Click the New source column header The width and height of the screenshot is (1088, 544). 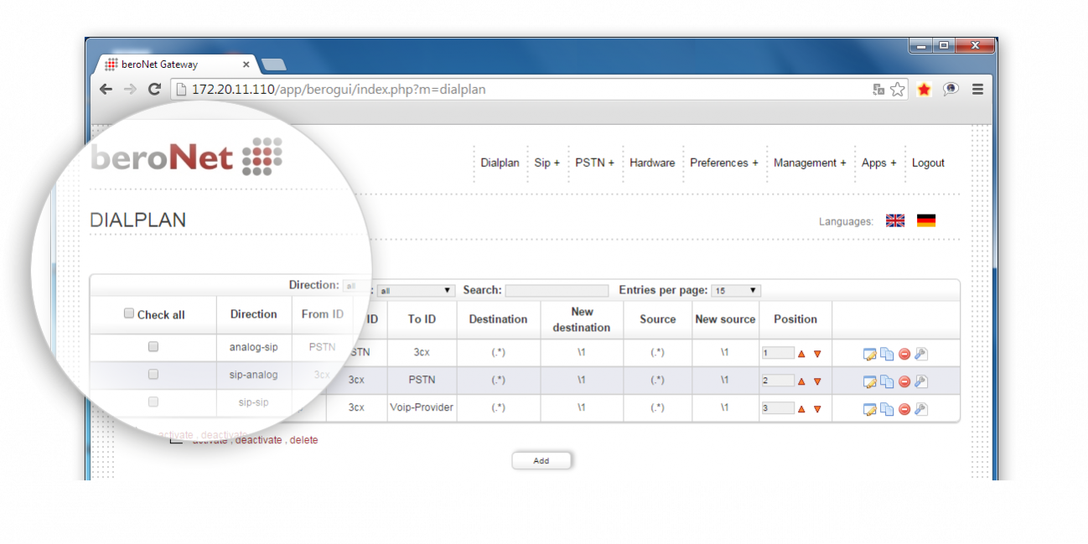(x=725, y=319)
